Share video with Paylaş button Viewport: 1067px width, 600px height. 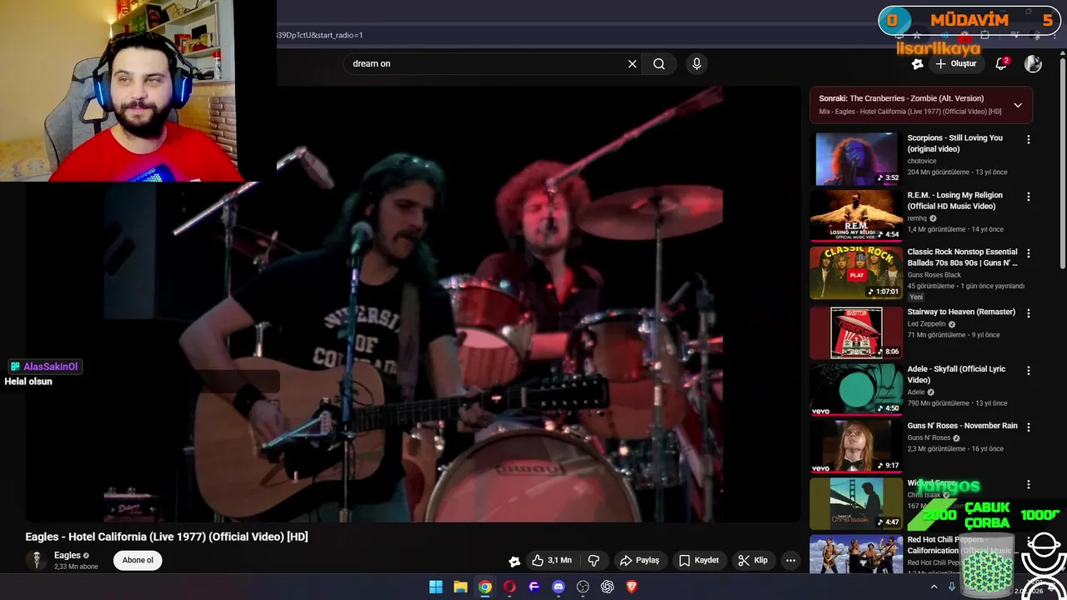click(x=639, y=561)
